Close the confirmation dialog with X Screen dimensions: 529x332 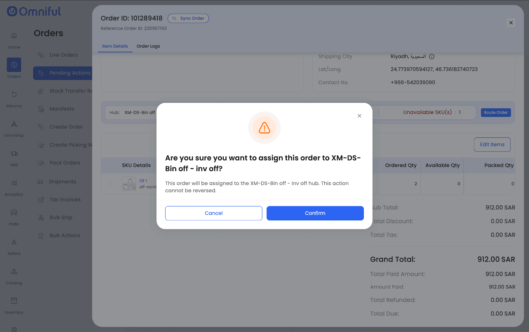pyautogui.click(x=359, y=116)
